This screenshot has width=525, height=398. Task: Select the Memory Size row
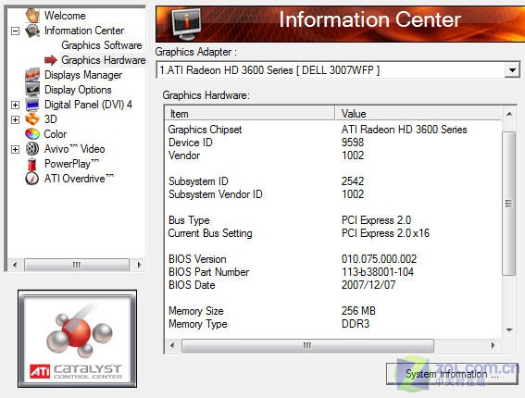[333, 311]
